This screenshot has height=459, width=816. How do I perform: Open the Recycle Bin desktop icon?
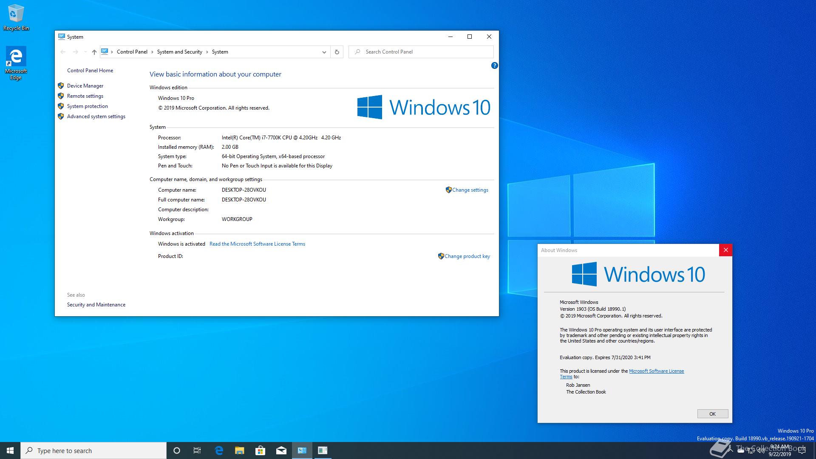click(x=16, y=18)
